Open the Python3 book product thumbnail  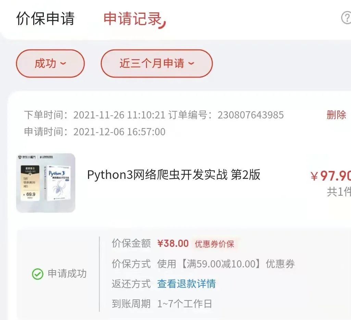(46, 183)
